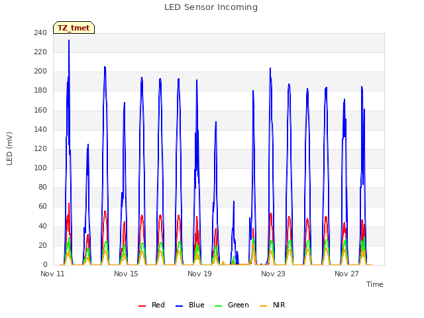Click the green legend color marker
The height and width of the screenshot is (318, 424).
click(x=218, y=306)
